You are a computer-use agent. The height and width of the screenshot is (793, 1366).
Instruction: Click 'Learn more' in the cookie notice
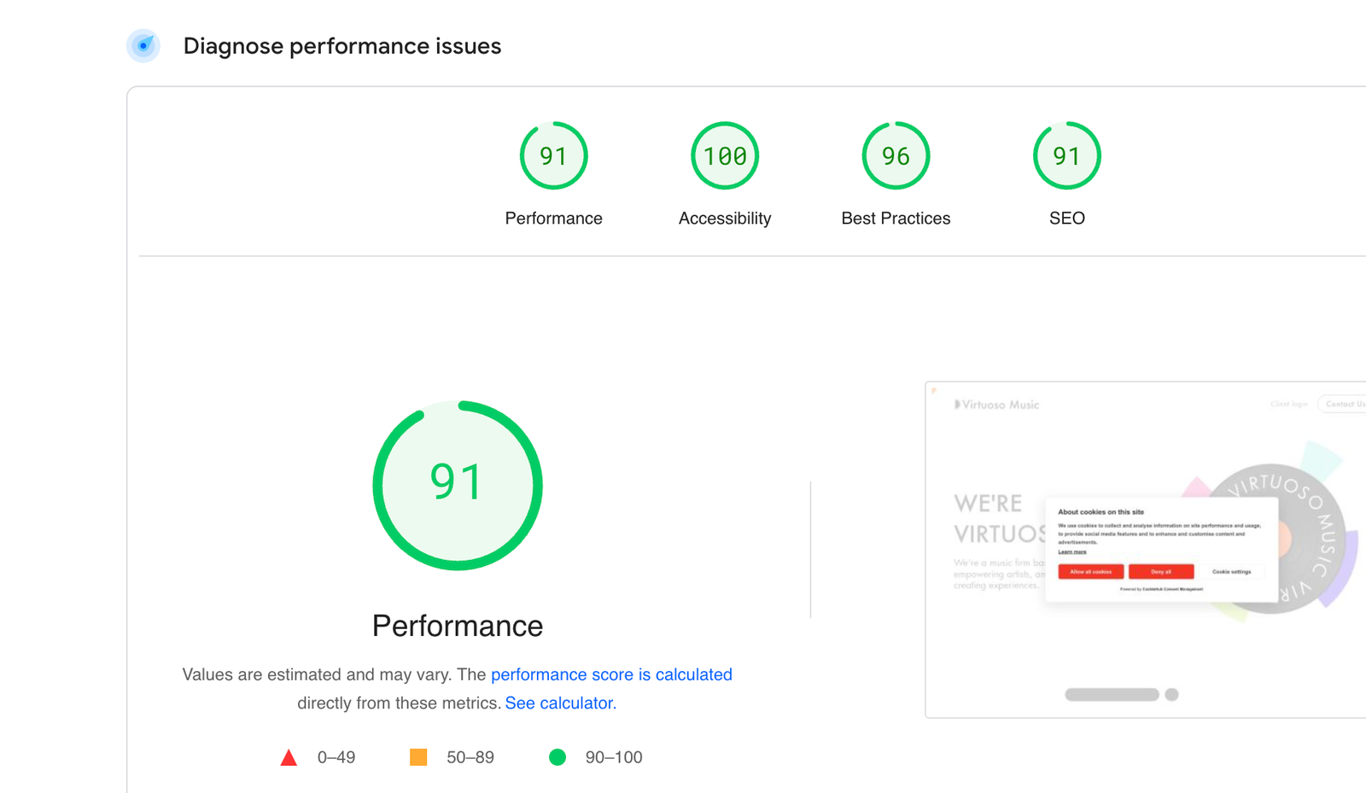click(x=1072, y=552)
